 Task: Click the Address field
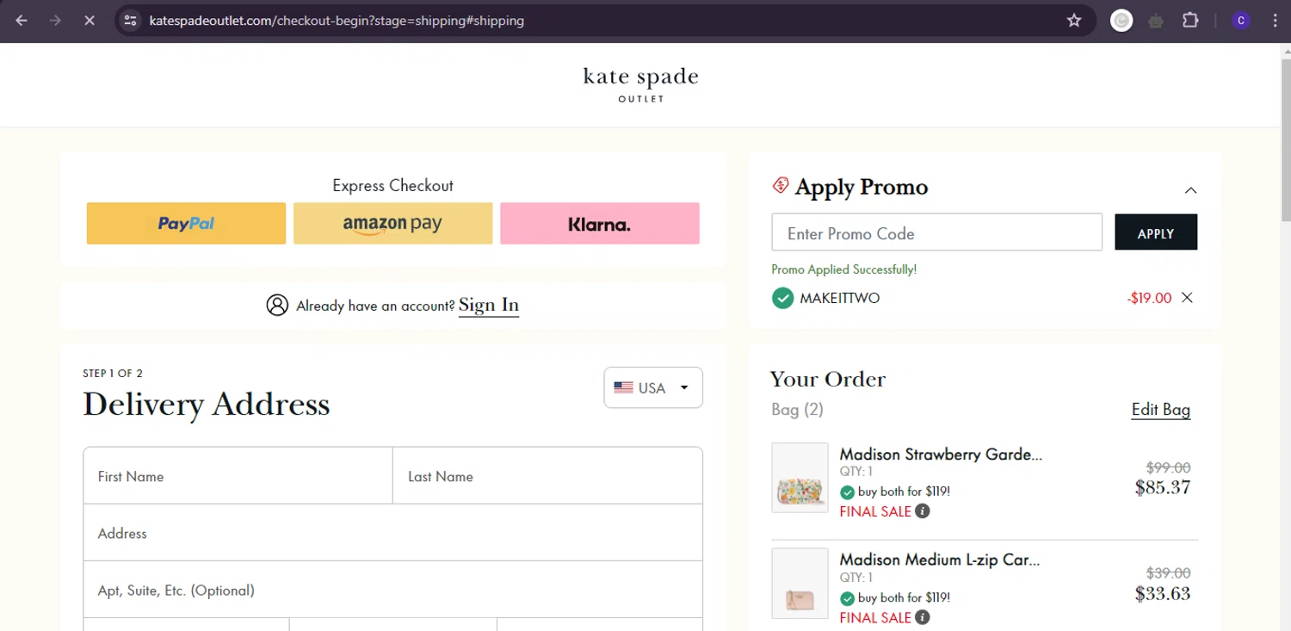pos(393,533)
